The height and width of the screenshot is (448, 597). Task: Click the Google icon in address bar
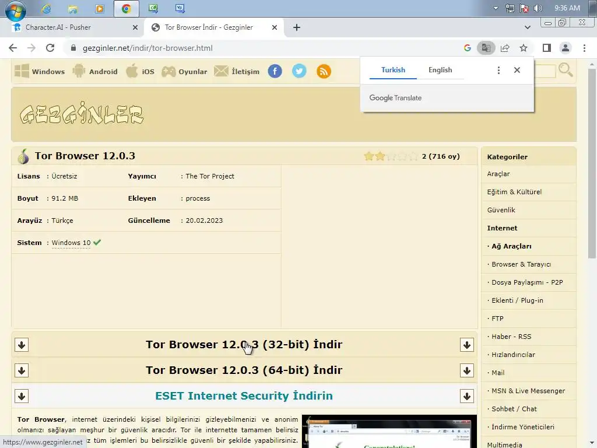[468, 48]
